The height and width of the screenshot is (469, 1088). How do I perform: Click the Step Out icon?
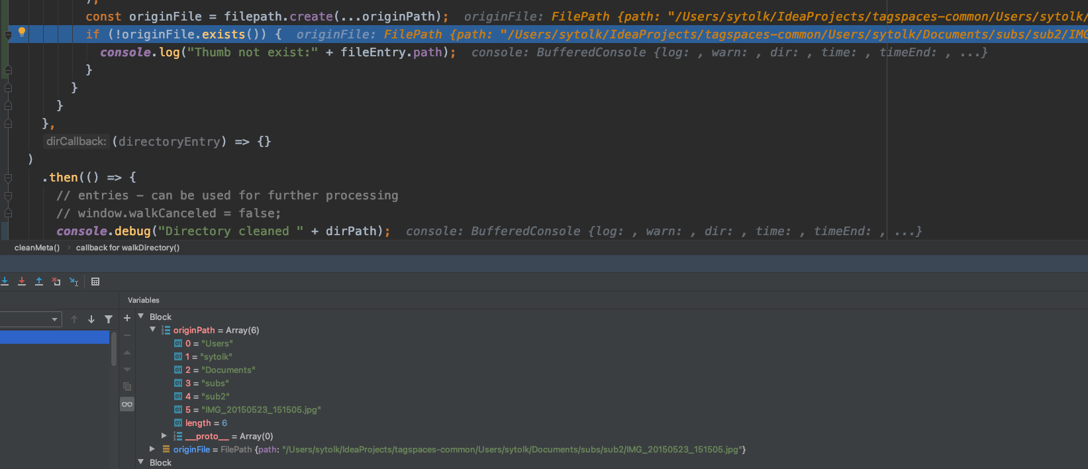click(x=39, y=282)
